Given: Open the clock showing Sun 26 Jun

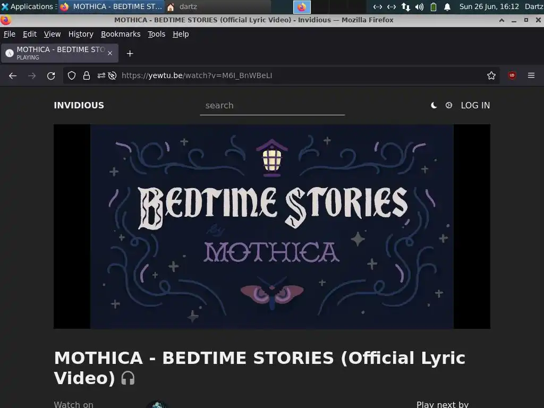Looking at the screenshot, I should [489, 6].
